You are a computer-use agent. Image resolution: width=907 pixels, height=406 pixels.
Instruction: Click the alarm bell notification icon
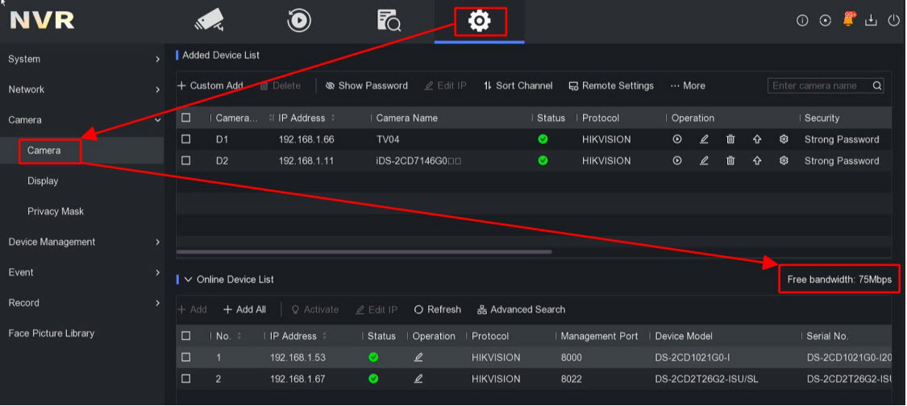[x=848, y=20]
